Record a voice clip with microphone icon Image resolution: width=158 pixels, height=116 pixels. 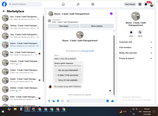[x=49, y=101]
